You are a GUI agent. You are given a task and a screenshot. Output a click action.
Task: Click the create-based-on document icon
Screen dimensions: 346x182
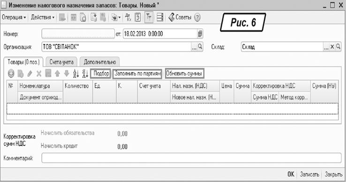[94, 17]
